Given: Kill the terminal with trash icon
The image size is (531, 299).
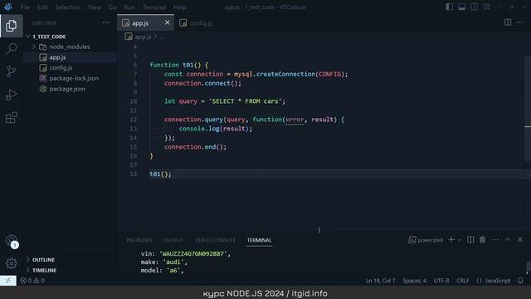Looking at the screenshot, I should coord(482,240).
